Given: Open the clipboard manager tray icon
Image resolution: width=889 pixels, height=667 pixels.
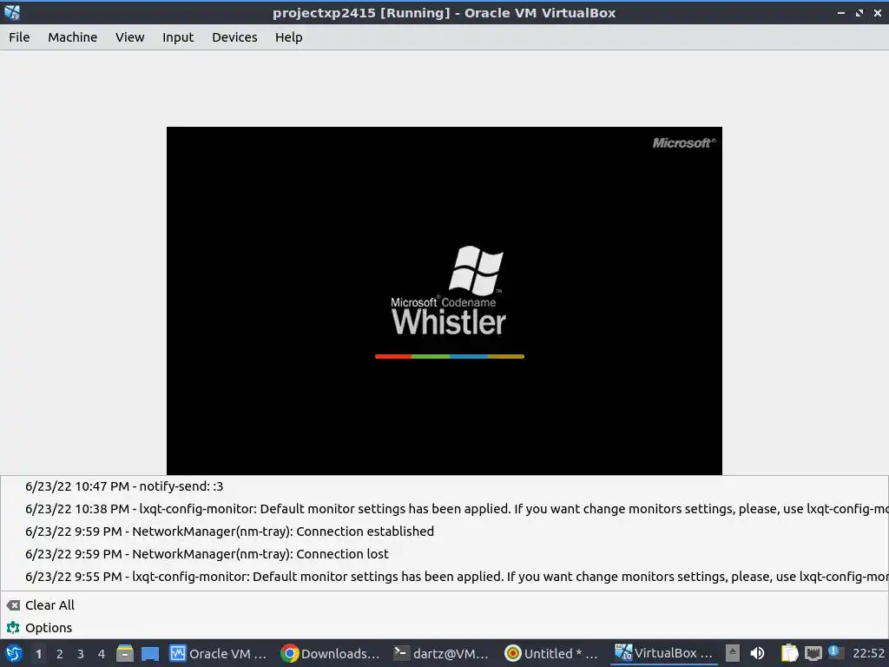Looking at the screenshot, I should click(789, 653).
